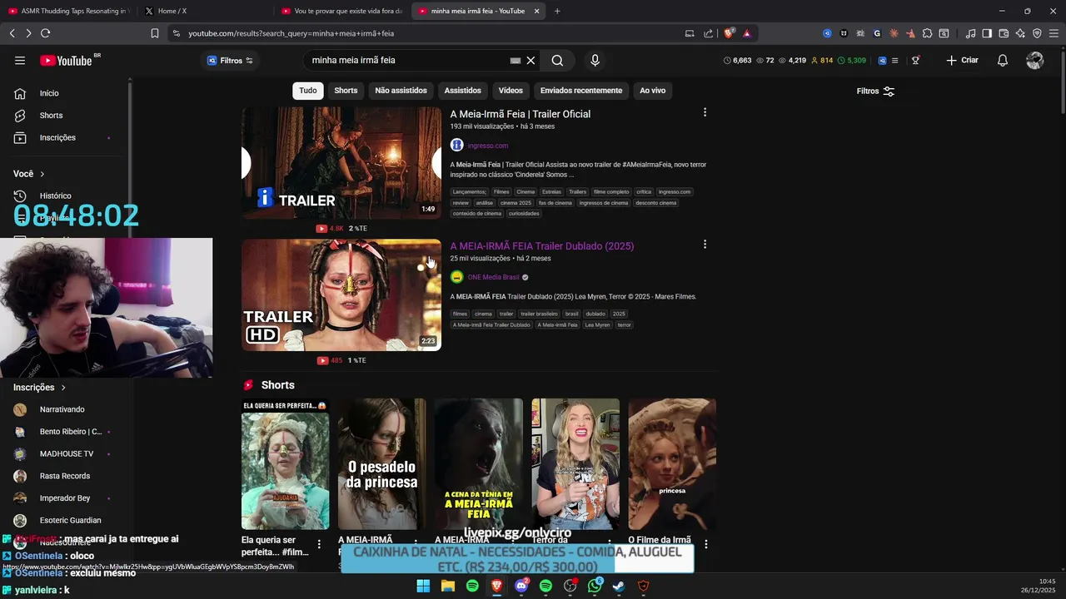
Task: Open the on-screen keyboard icon in search box
Action: coord(515,60)
